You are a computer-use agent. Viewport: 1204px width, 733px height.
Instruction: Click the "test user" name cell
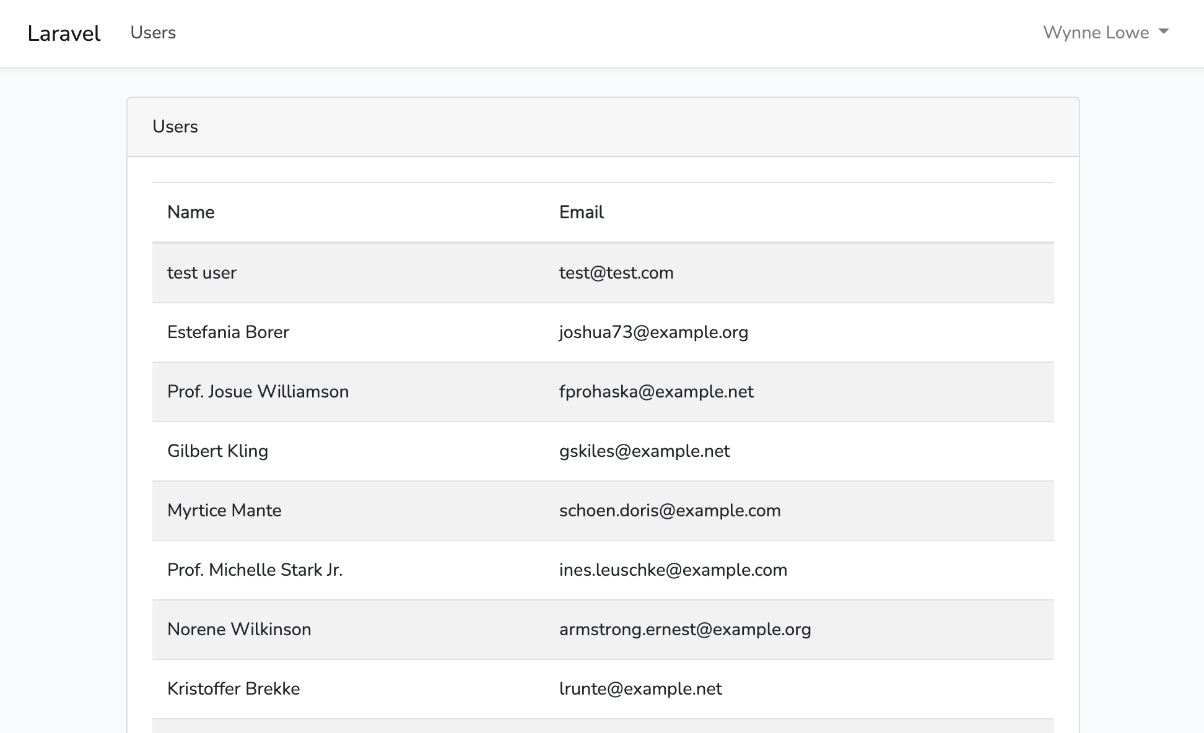202,272
